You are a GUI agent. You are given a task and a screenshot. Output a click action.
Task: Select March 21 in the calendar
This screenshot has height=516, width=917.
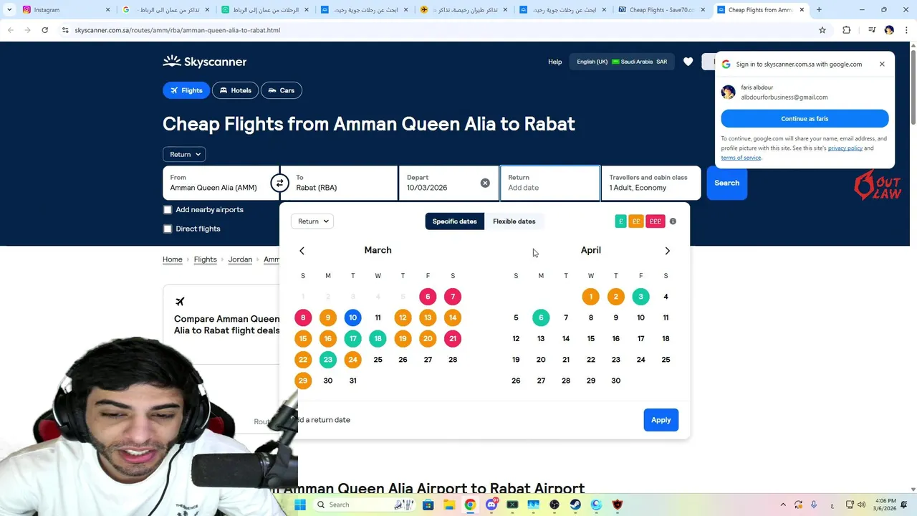[453, 338]
